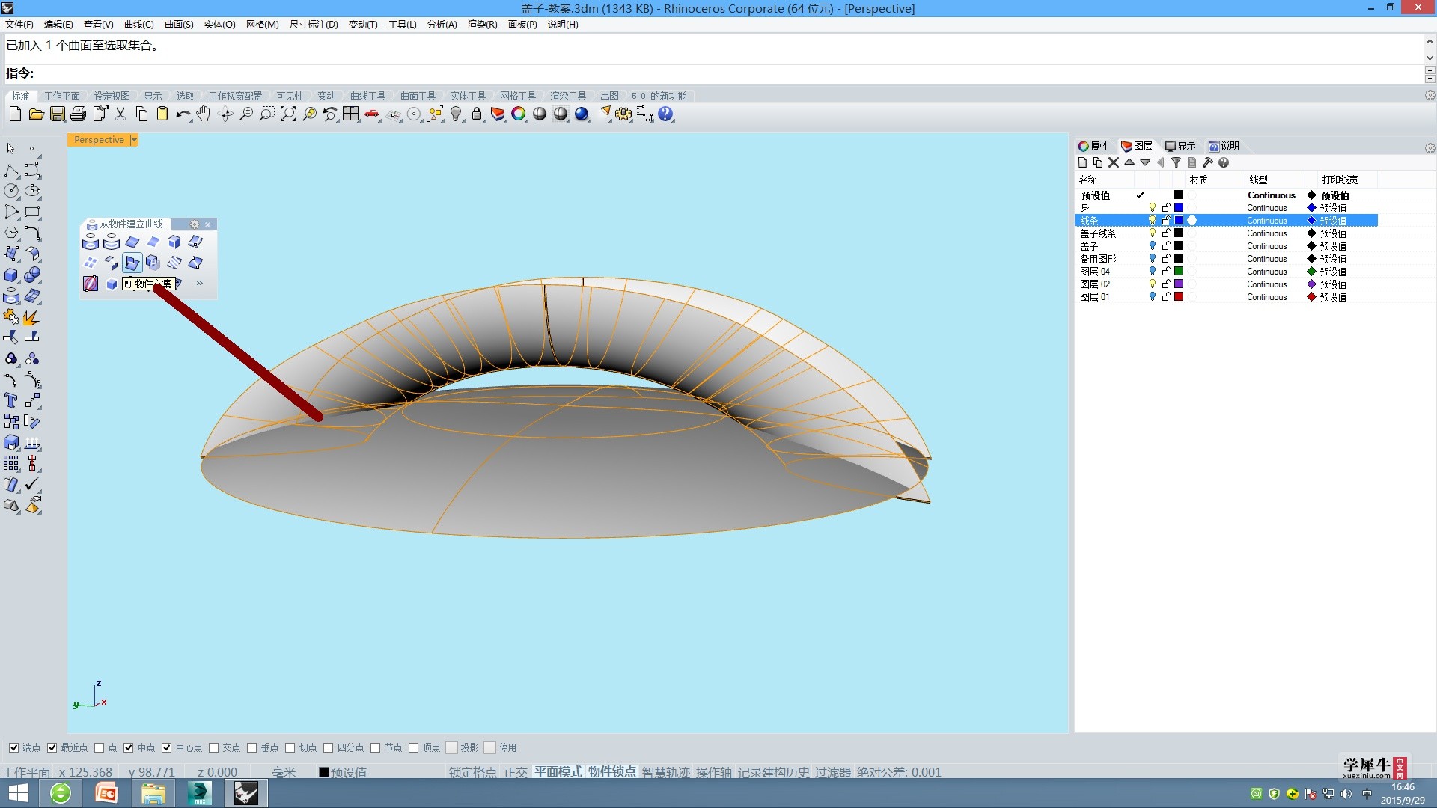Open the 曲面(S) menu
Viewport: 1437px width, 808px height.
pos(179,25)
